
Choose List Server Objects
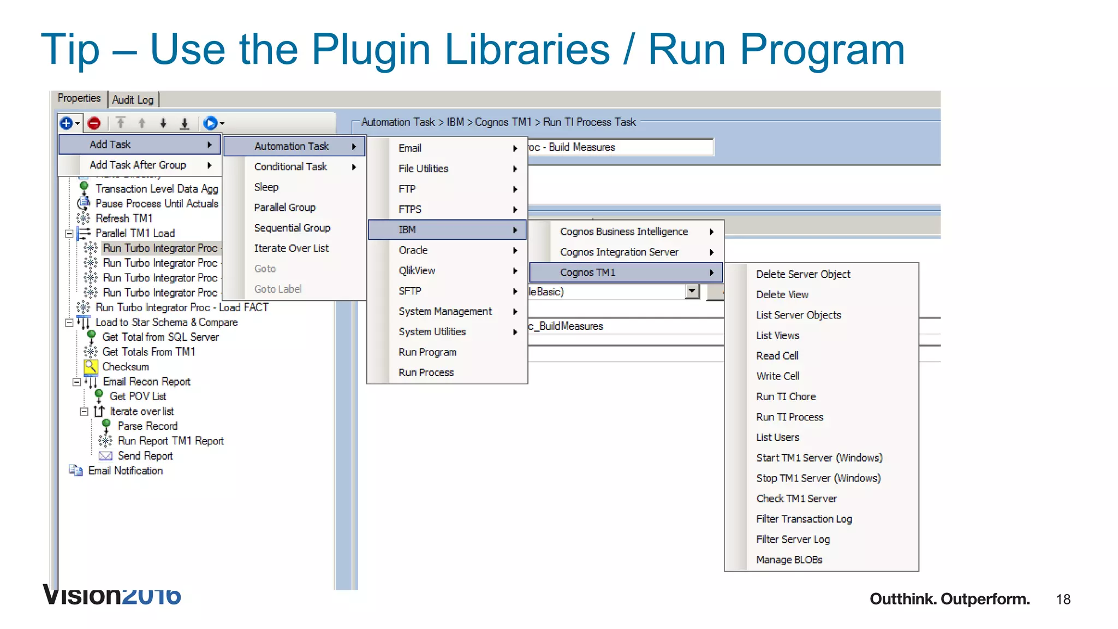822,315
